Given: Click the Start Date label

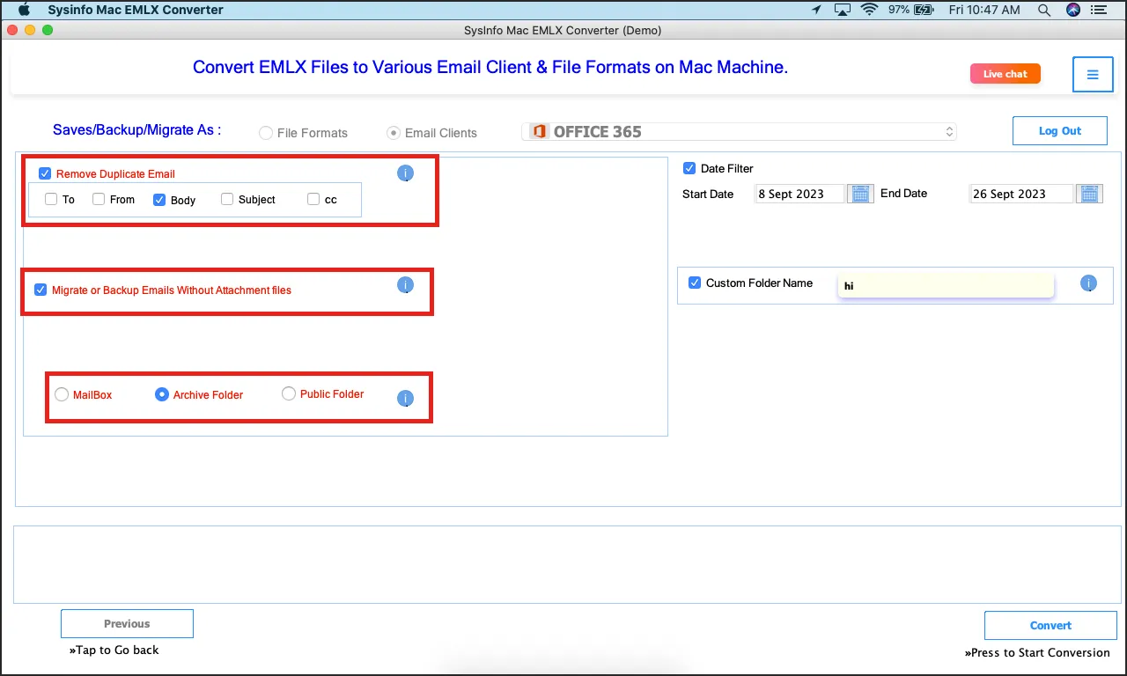Looking at the screenshot, I should pyautogui.click(x=708, y=194).
